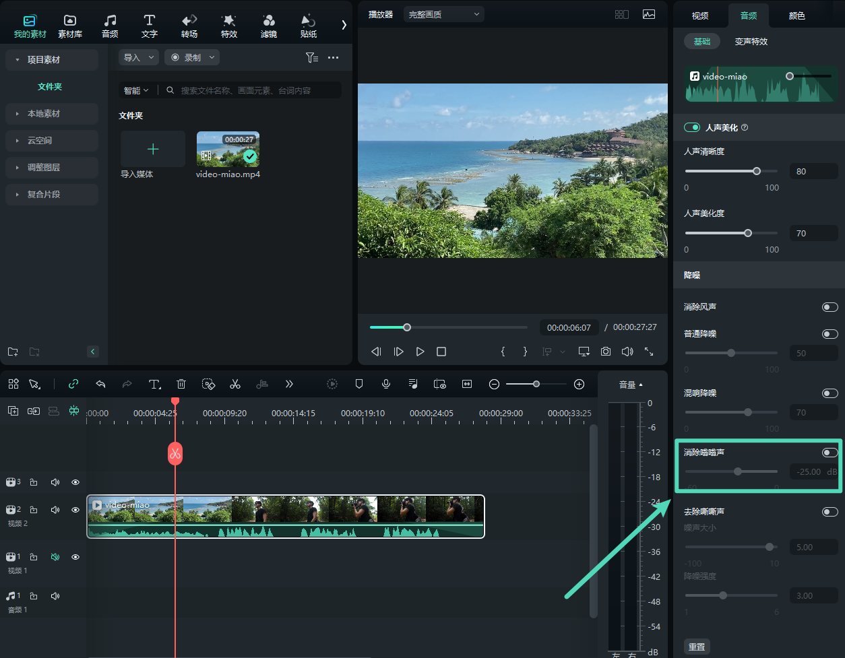Viewport: 845px width, 658px height.
Task: Select the video-miao.mp4 thumbnail
Action: (x=228, y=149)
